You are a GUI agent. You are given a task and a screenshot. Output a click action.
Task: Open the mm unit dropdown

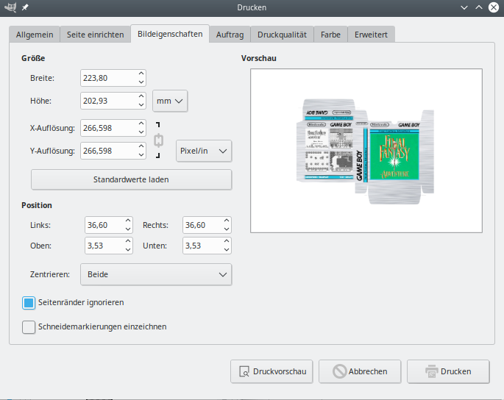click(170, 101)
